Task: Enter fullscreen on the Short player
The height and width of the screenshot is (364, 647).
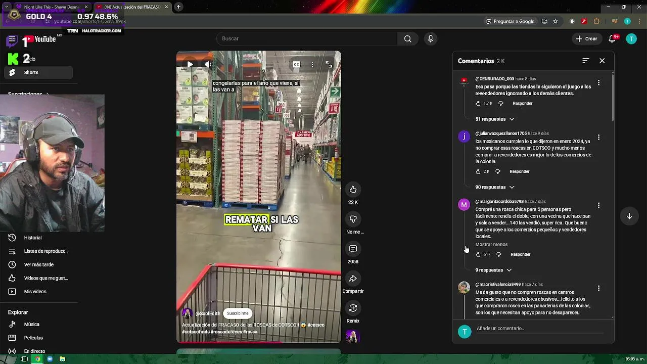Action: (329, 64)
